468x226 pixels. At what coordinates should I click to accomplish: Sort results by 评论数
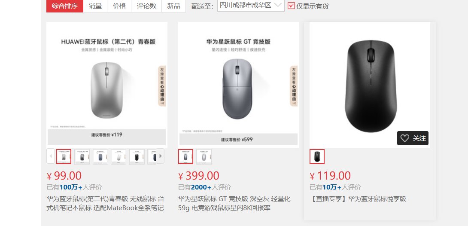[146, 6]
